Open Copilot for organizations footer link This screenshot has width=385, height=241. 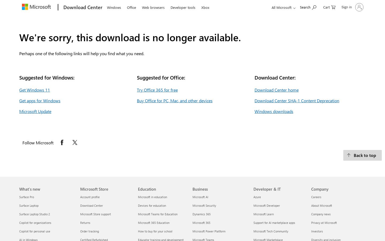point(35,223)
